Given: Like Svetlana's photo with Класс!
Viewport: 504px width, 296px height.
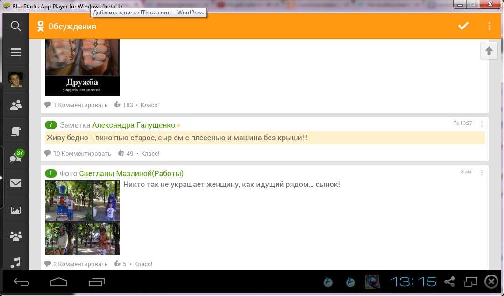Looking at the screenshot, I should click(143, 264).
